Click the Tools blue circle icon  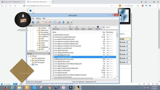33,64
